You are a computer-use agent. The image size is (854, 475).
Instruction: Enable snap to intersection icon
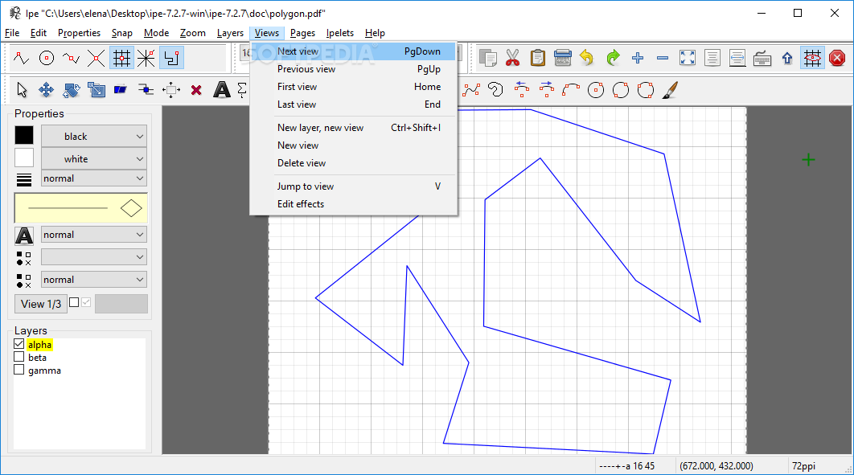point(96,58)
